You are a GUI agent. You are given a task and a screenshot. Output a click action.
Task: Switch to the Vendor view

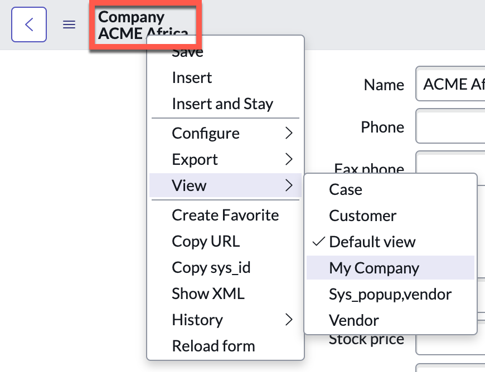(x=390, y=320)
